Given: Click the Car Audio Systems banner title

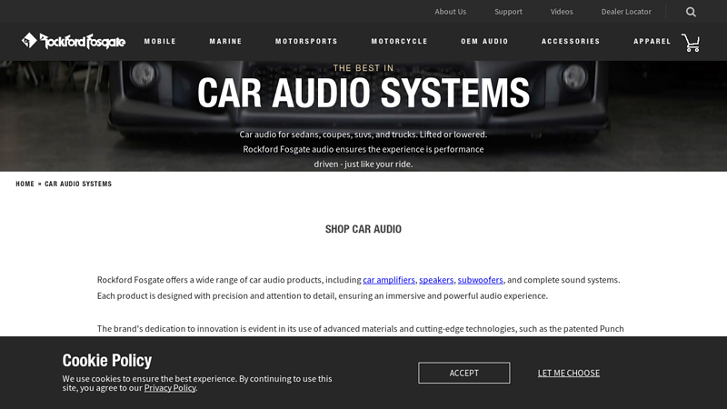Looking at the screenshot, I should (x=363, y=93).
